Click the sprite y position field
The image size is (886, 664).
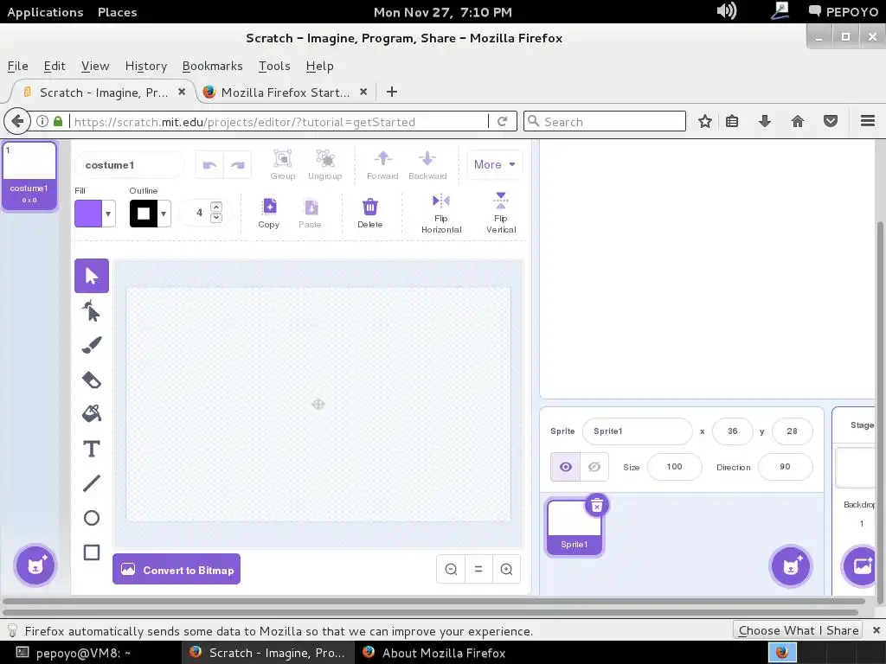pos(793,431)
